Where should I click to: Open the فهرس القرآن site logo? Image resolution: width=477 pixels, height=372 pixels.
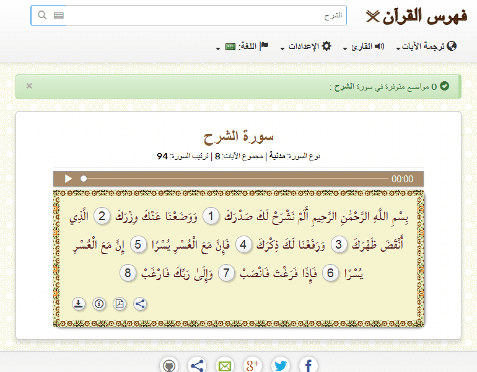click(x=416, y=17)
